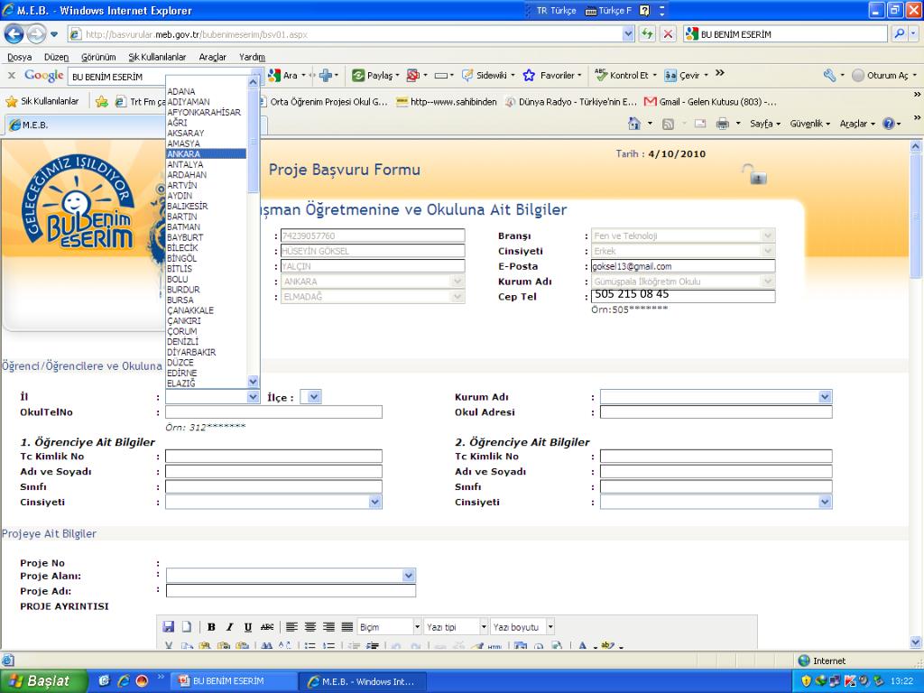Viewport: 924px width, 693px height.
Task: Center-align text in the editor
Action: point(310,627)
